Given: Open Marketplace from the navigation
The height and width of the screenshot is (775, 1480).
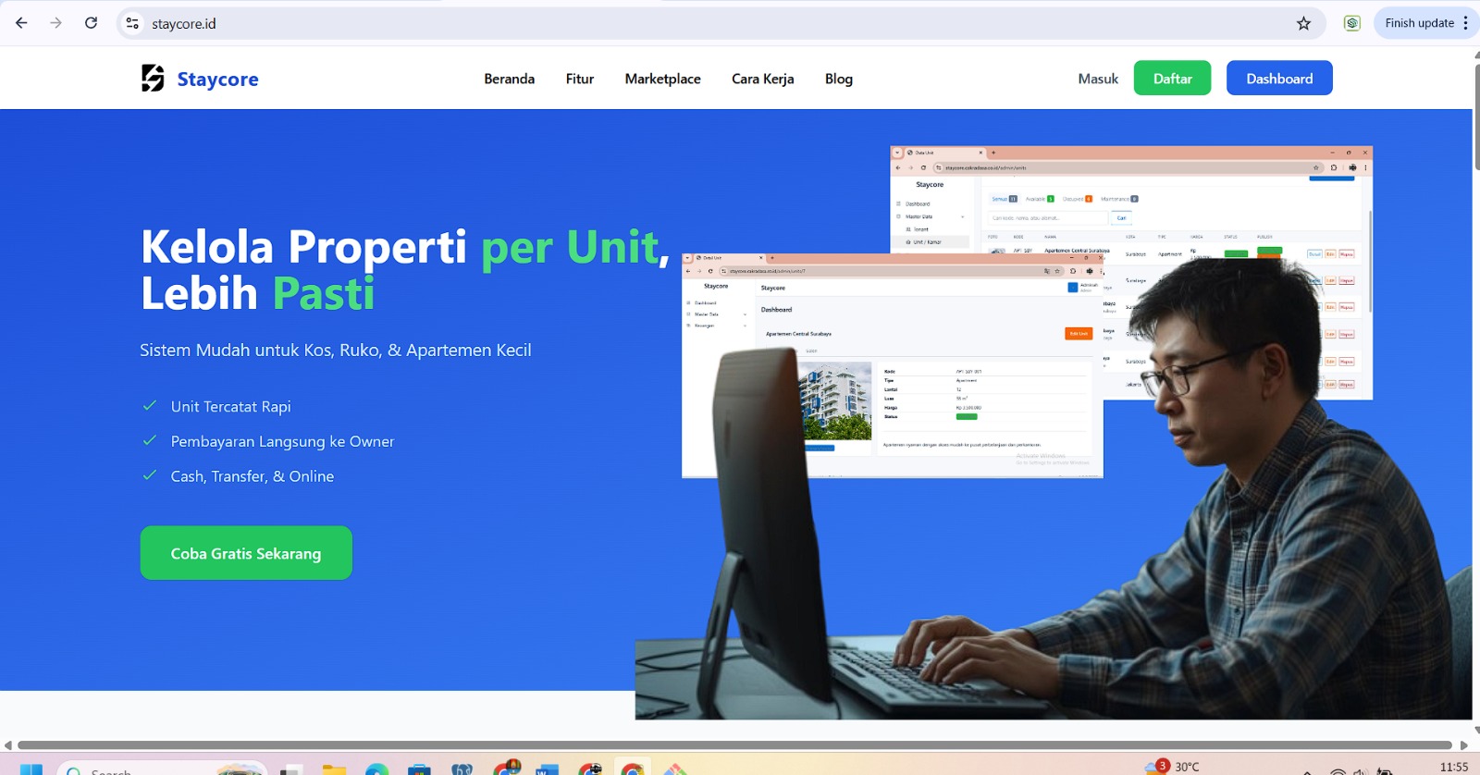Looking at the screenshot, I should (x=662, y=79).
